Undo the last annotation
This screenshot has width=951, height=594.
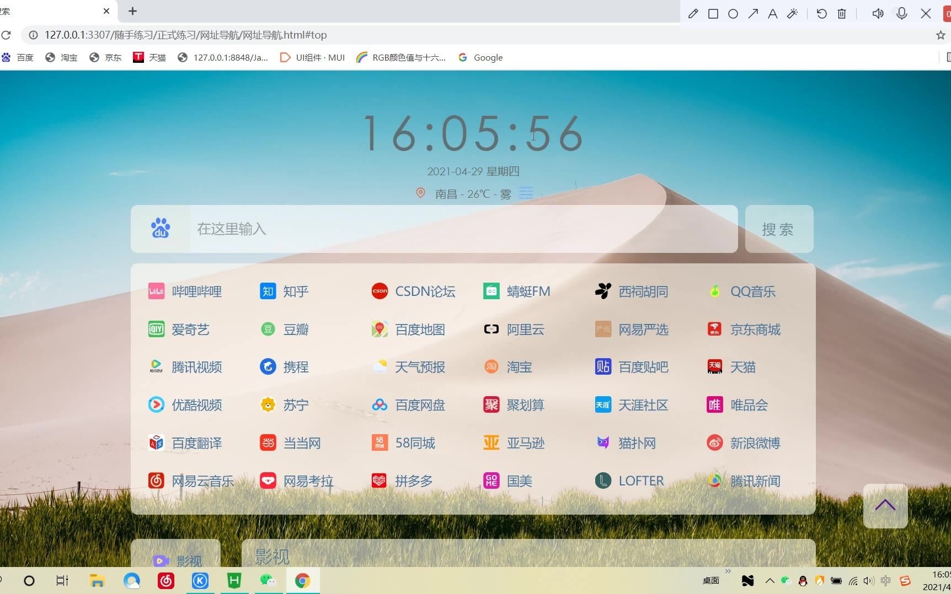click(x=821, y=13)
